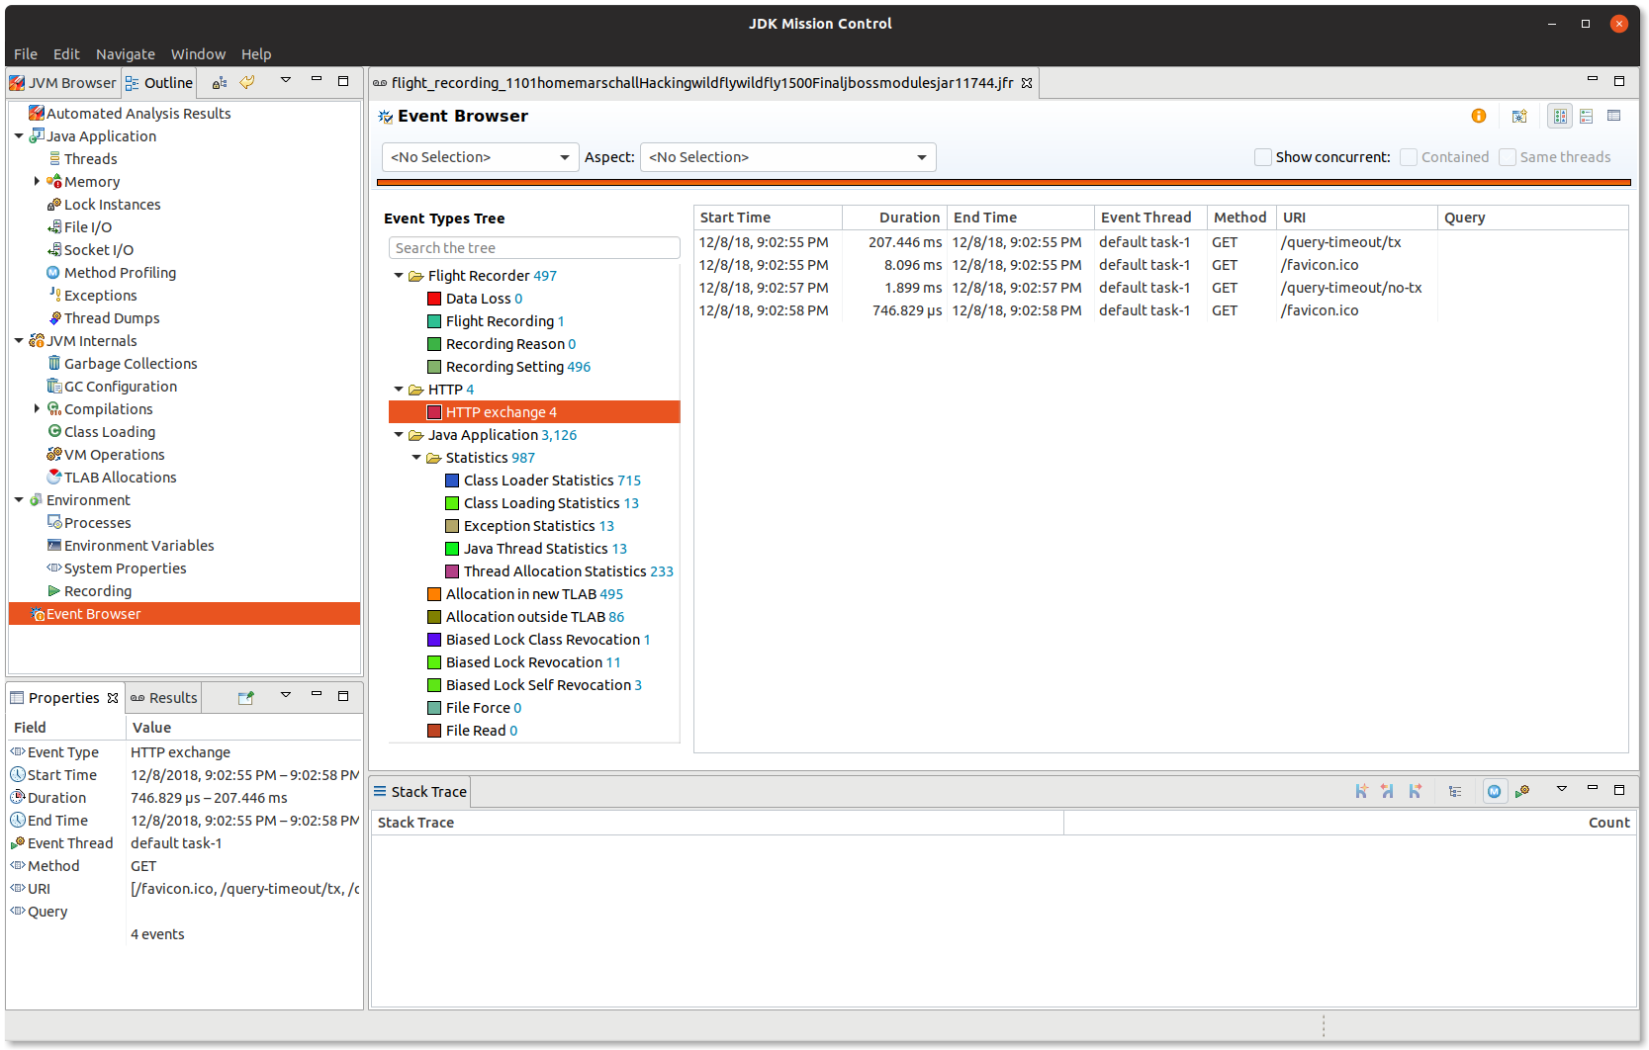Expand the Memory node in outline

[37, 182]
